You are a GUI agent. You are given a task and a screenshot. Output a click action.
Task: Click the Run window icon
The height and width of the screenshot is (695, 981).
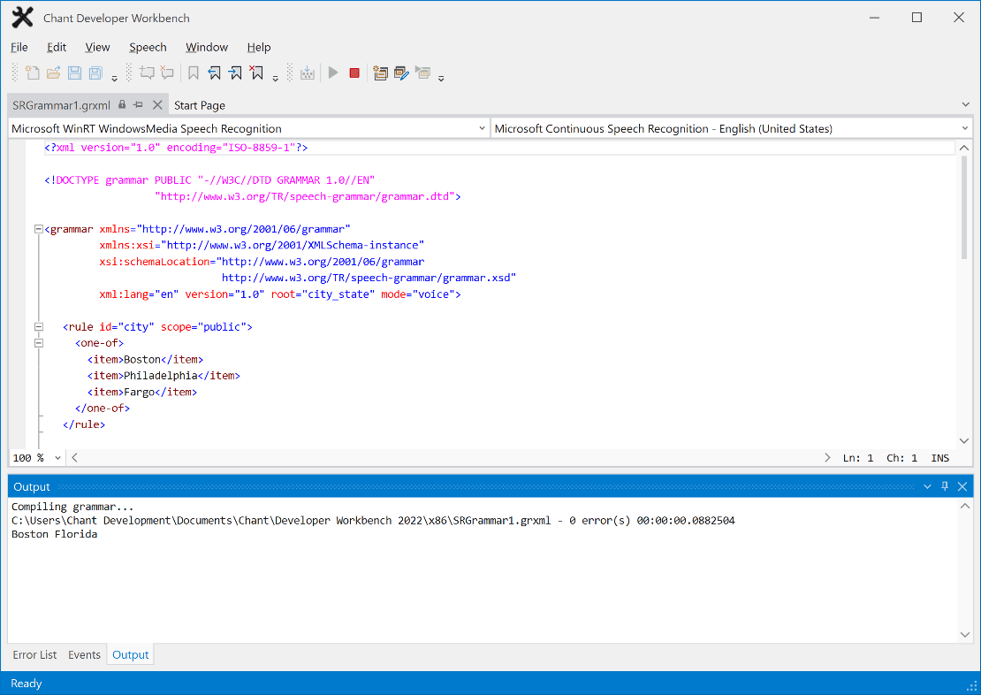click(423, 73)
